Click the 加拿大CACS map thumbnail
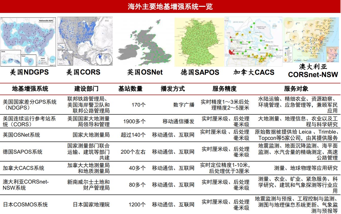Screen dimensions: 341x214 [254, 41]
